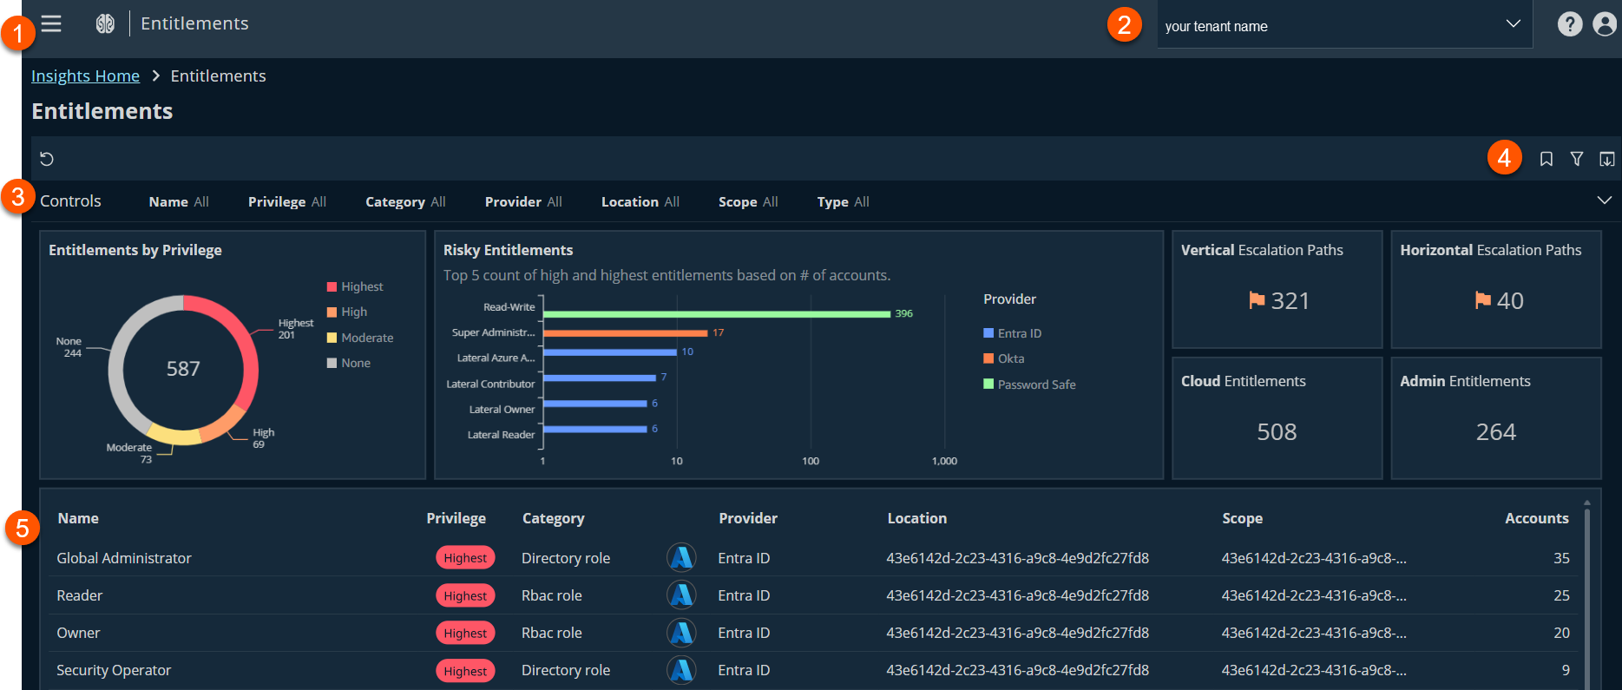Image resolution: width=1622 pixels, height=690 pixels.
Task: Click the green Read-Write bar in chart
Action: (716, 313)
